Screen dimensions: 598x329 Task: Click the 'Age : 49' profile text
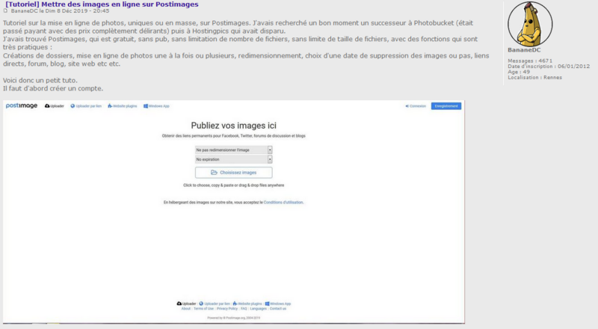519,72
